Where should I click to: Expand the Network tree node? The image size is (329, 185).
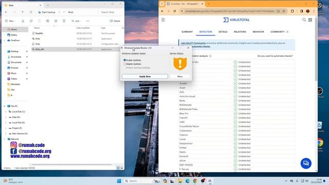click(x=5, y=139)
